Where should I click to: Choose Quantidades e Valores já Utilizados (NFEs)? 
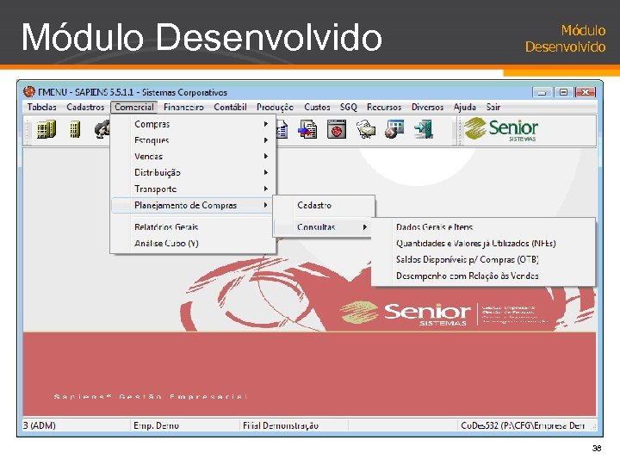(x=483, y=244)
